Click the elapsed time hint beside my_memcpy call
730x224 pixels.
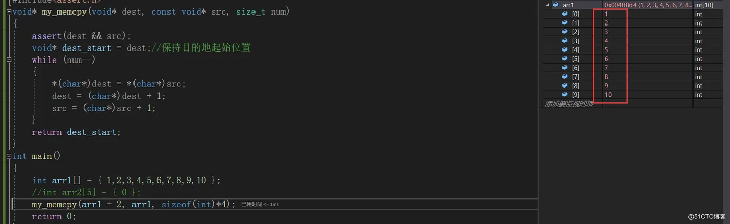[260, 205]
